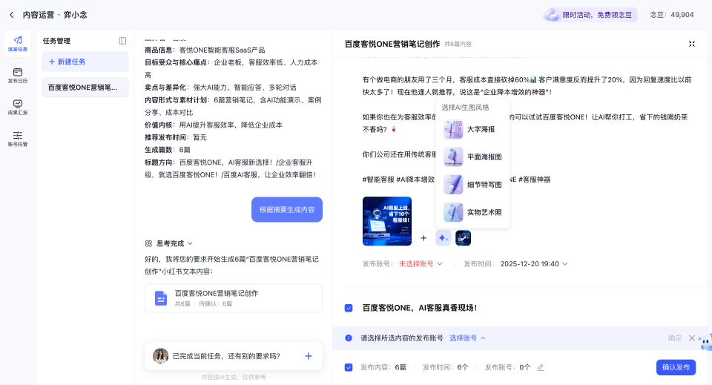Click the back arrow next to 内容运营
This screenshot has height=385, width=712.
[11, 14]
